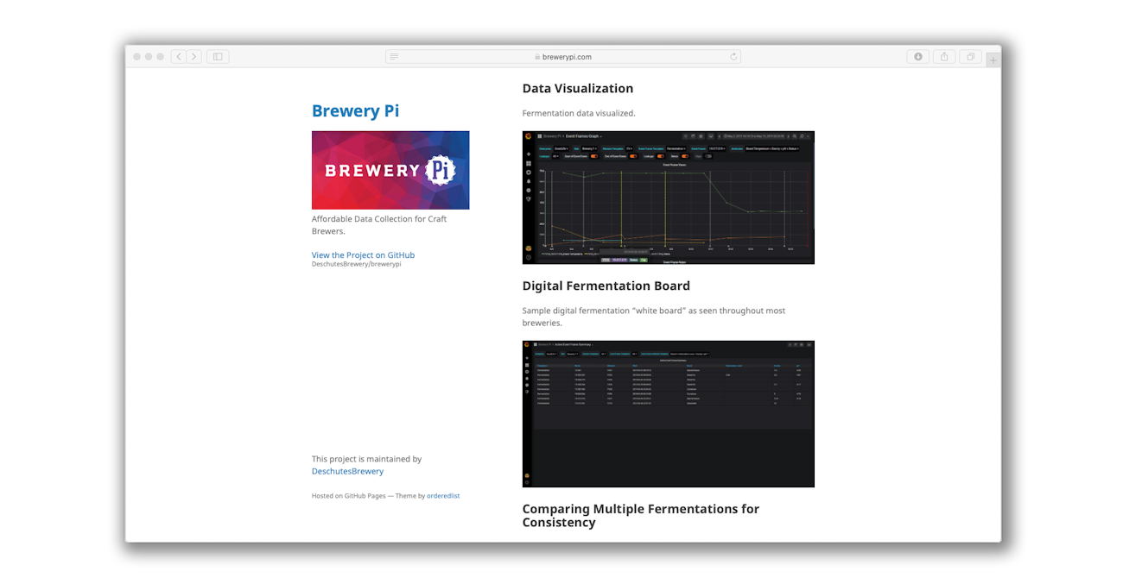Open the Explore compass icon
The height and width of the screenshot is (584, 1123).
pyautogui.click(x=529, y=173)
